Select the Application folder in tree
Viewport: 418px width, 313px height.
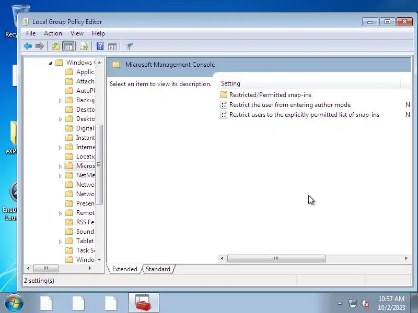pos(80,72)
